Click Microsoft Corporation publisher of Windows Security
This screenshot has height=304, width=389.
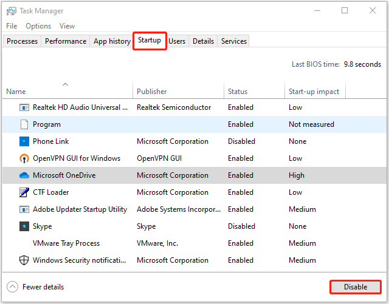pyautogui.click(x=173, y=260)
